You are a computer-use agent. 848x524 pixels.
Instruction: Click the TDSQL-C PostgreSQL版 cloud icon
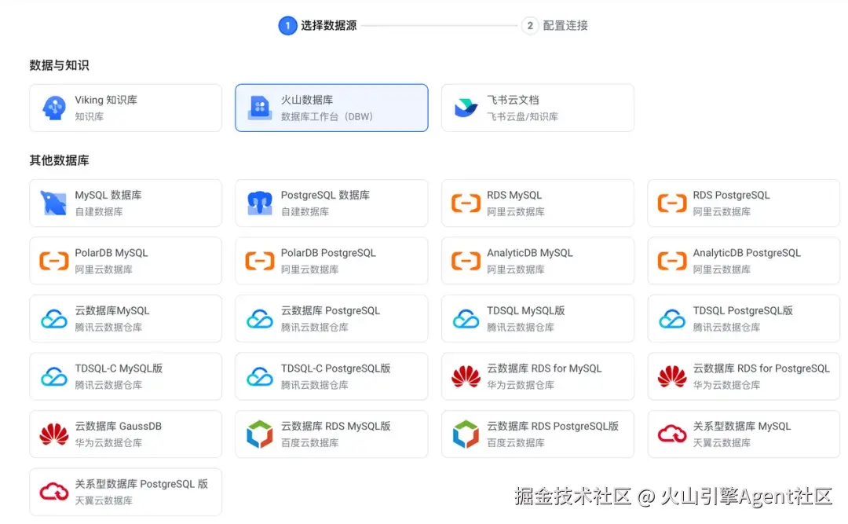pos(260,377)
